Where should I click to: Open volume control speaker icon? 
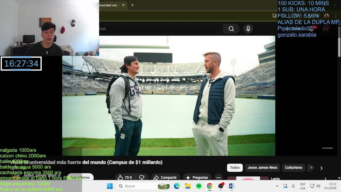(318, 186)
